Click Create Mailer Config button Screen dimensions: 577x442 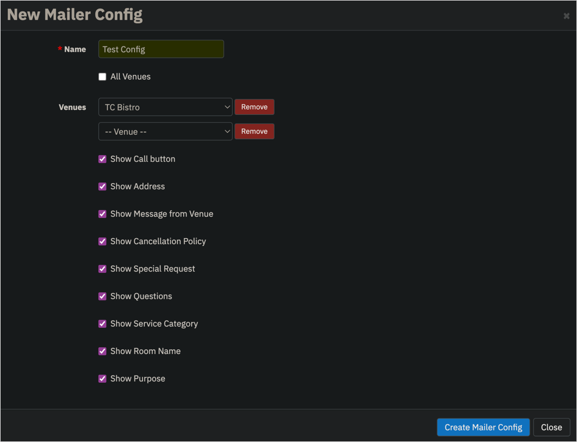(x=483, y=427)
